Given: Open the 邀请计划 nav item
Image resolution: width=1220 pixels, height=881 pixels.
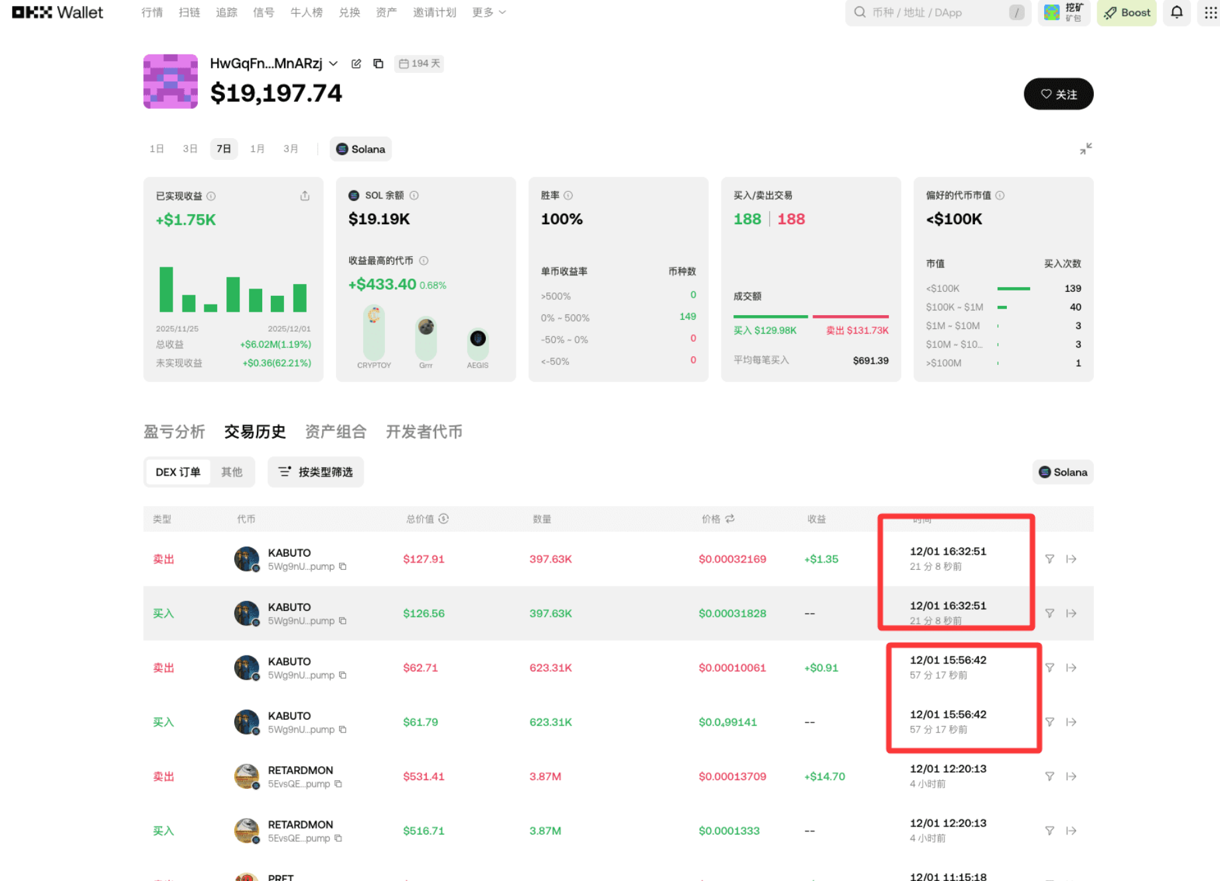Looking at the screenshot, I should tap(435, 13).
